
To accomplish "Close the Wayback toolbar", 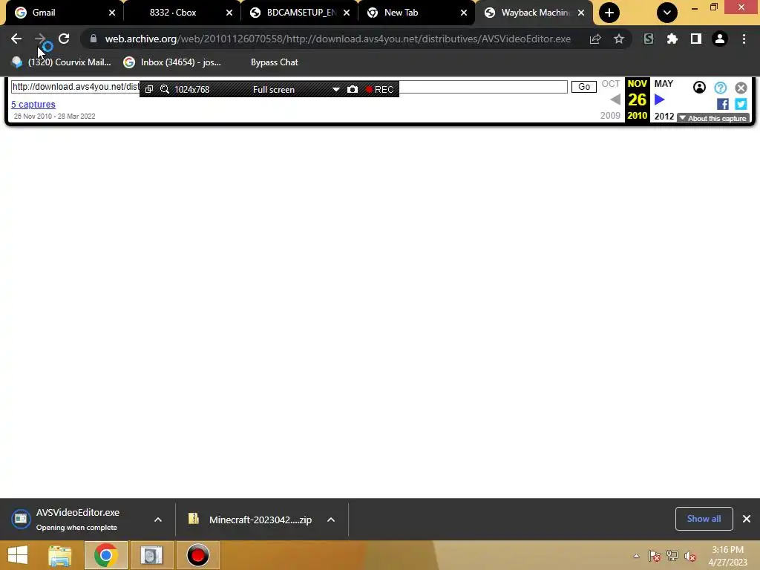I will coord(741,88).
